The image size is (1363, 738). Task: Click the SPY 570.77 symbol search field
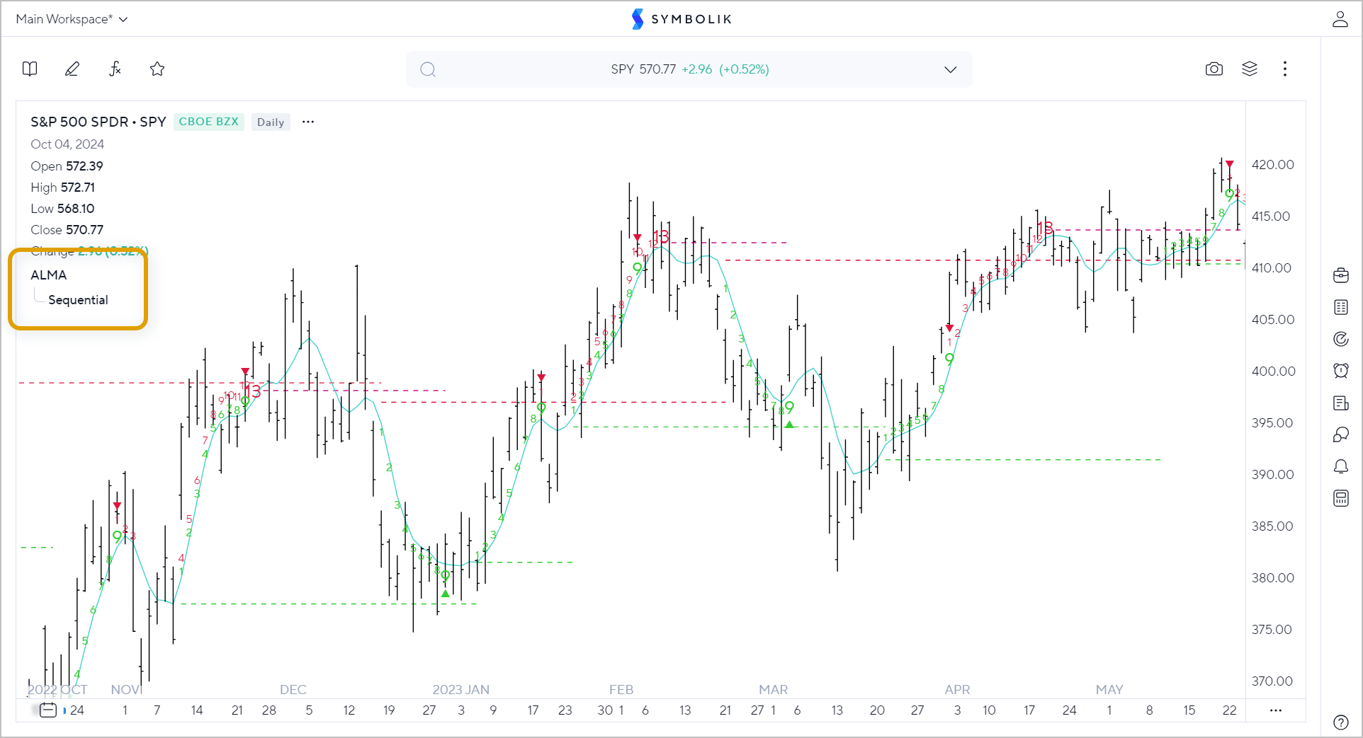coord(689,69)
